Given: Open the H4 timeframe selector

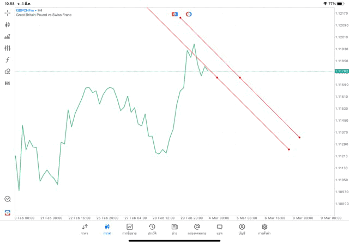Looking at the screenshot, I should pyautogui.click(x=8, y=84).
